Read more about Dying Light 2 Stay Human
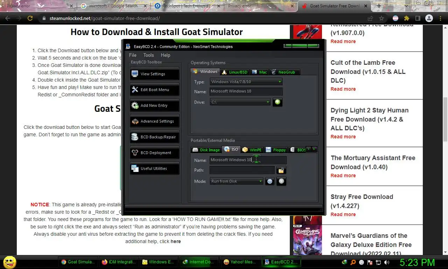This screenshot has width=448, height=269. coord(343,137)
